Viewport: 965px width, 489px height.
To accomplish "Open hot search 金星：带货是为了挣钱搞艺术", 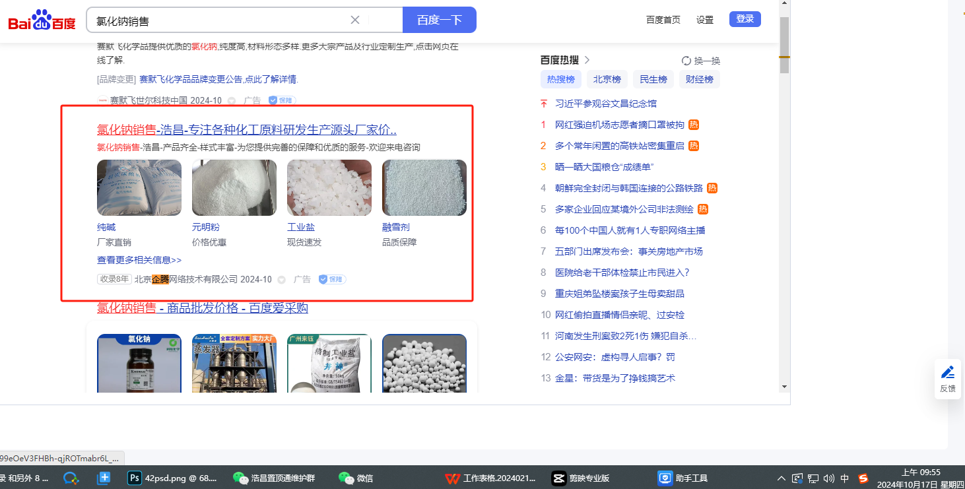I will tap(615, 378).
